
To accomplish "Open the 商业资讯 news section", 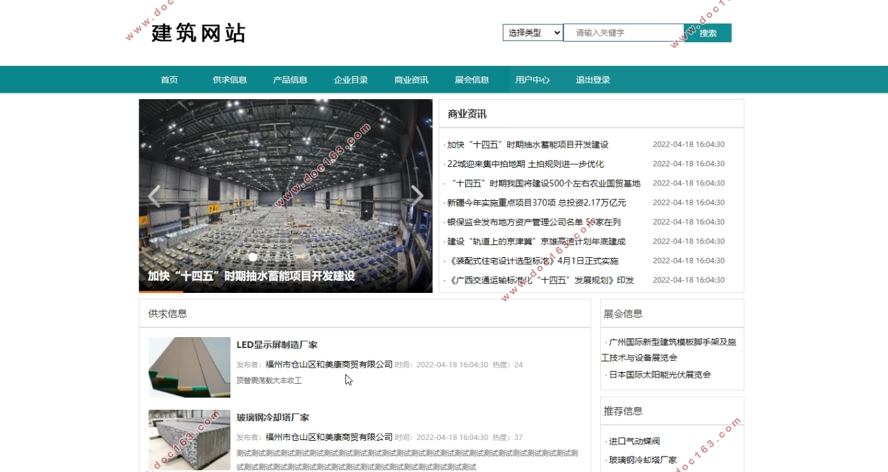I will pos(410,79).
